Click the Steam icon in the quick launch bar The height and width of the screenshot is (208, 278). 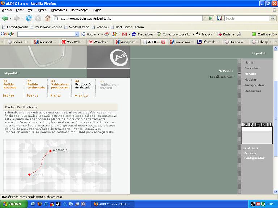point(58,204)
